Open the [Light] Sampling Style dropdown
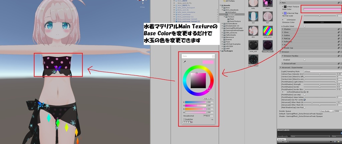The height and width of the screenshot is (144, 342). tap(323, 72)
